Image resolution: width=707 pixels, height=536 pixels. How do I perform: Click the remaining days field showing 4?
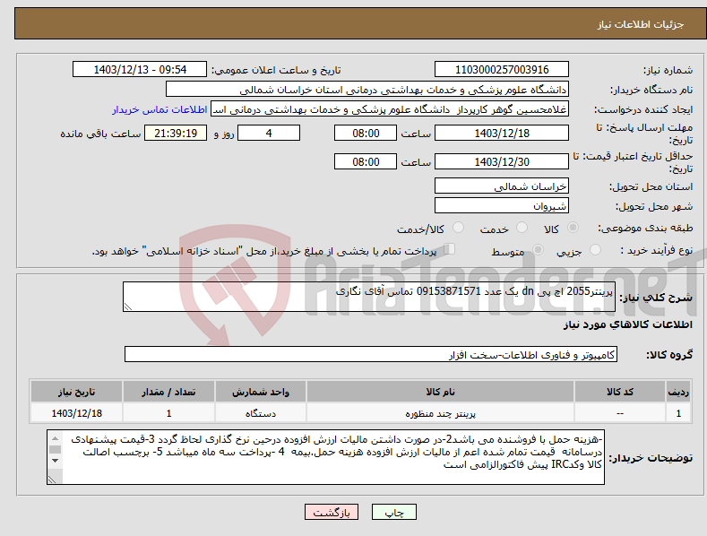click(x=269, y=133)
